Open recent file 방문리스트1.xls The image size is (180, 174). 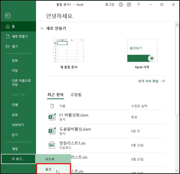coord(105,145)
